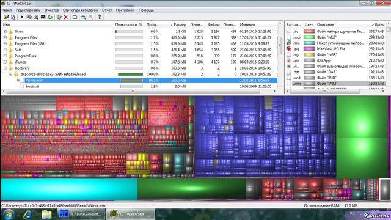Click the Refresh All toolbar icon
The image size is (391, 220).
13,17
